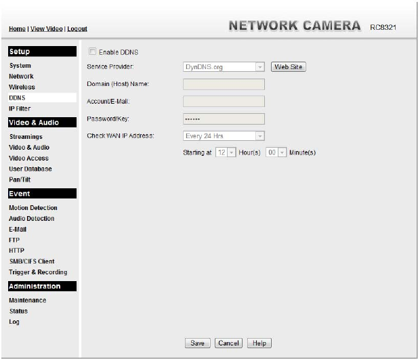Click the Web Site button
Screen dimensions: 418x359
[x=289, y=67]
